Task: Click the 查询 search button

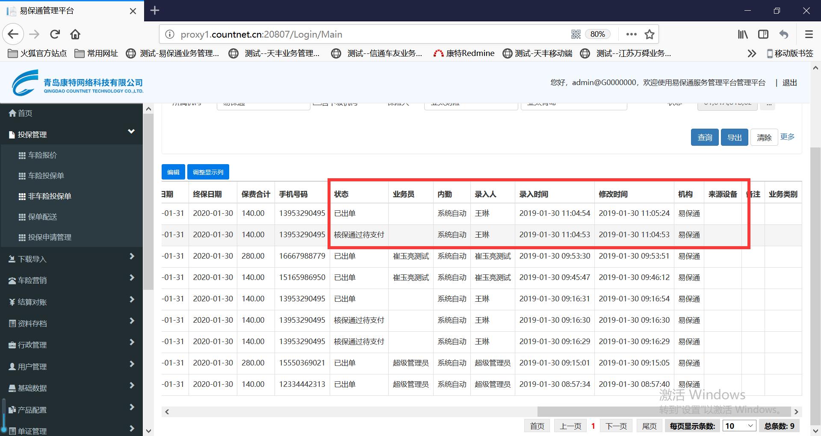Action: [705, 137]
